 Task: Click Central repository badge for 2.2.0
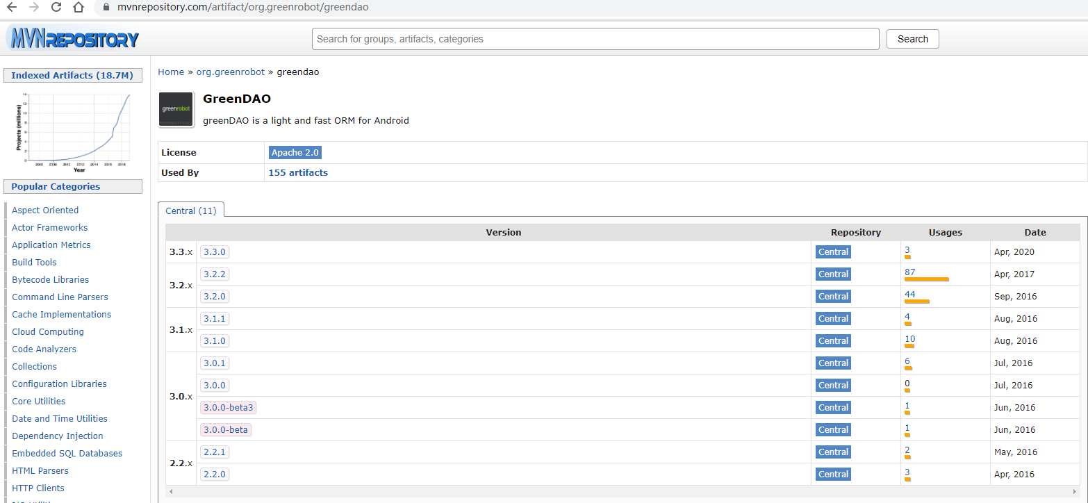click(833, 474)
